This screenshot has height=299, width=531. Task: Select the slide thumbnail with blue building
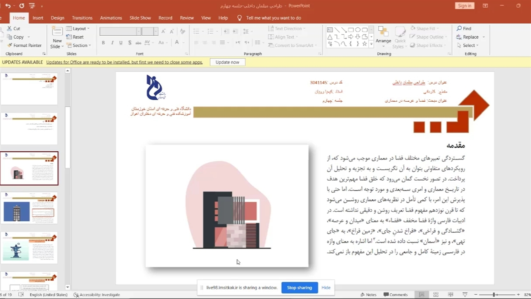coord(29,208)
